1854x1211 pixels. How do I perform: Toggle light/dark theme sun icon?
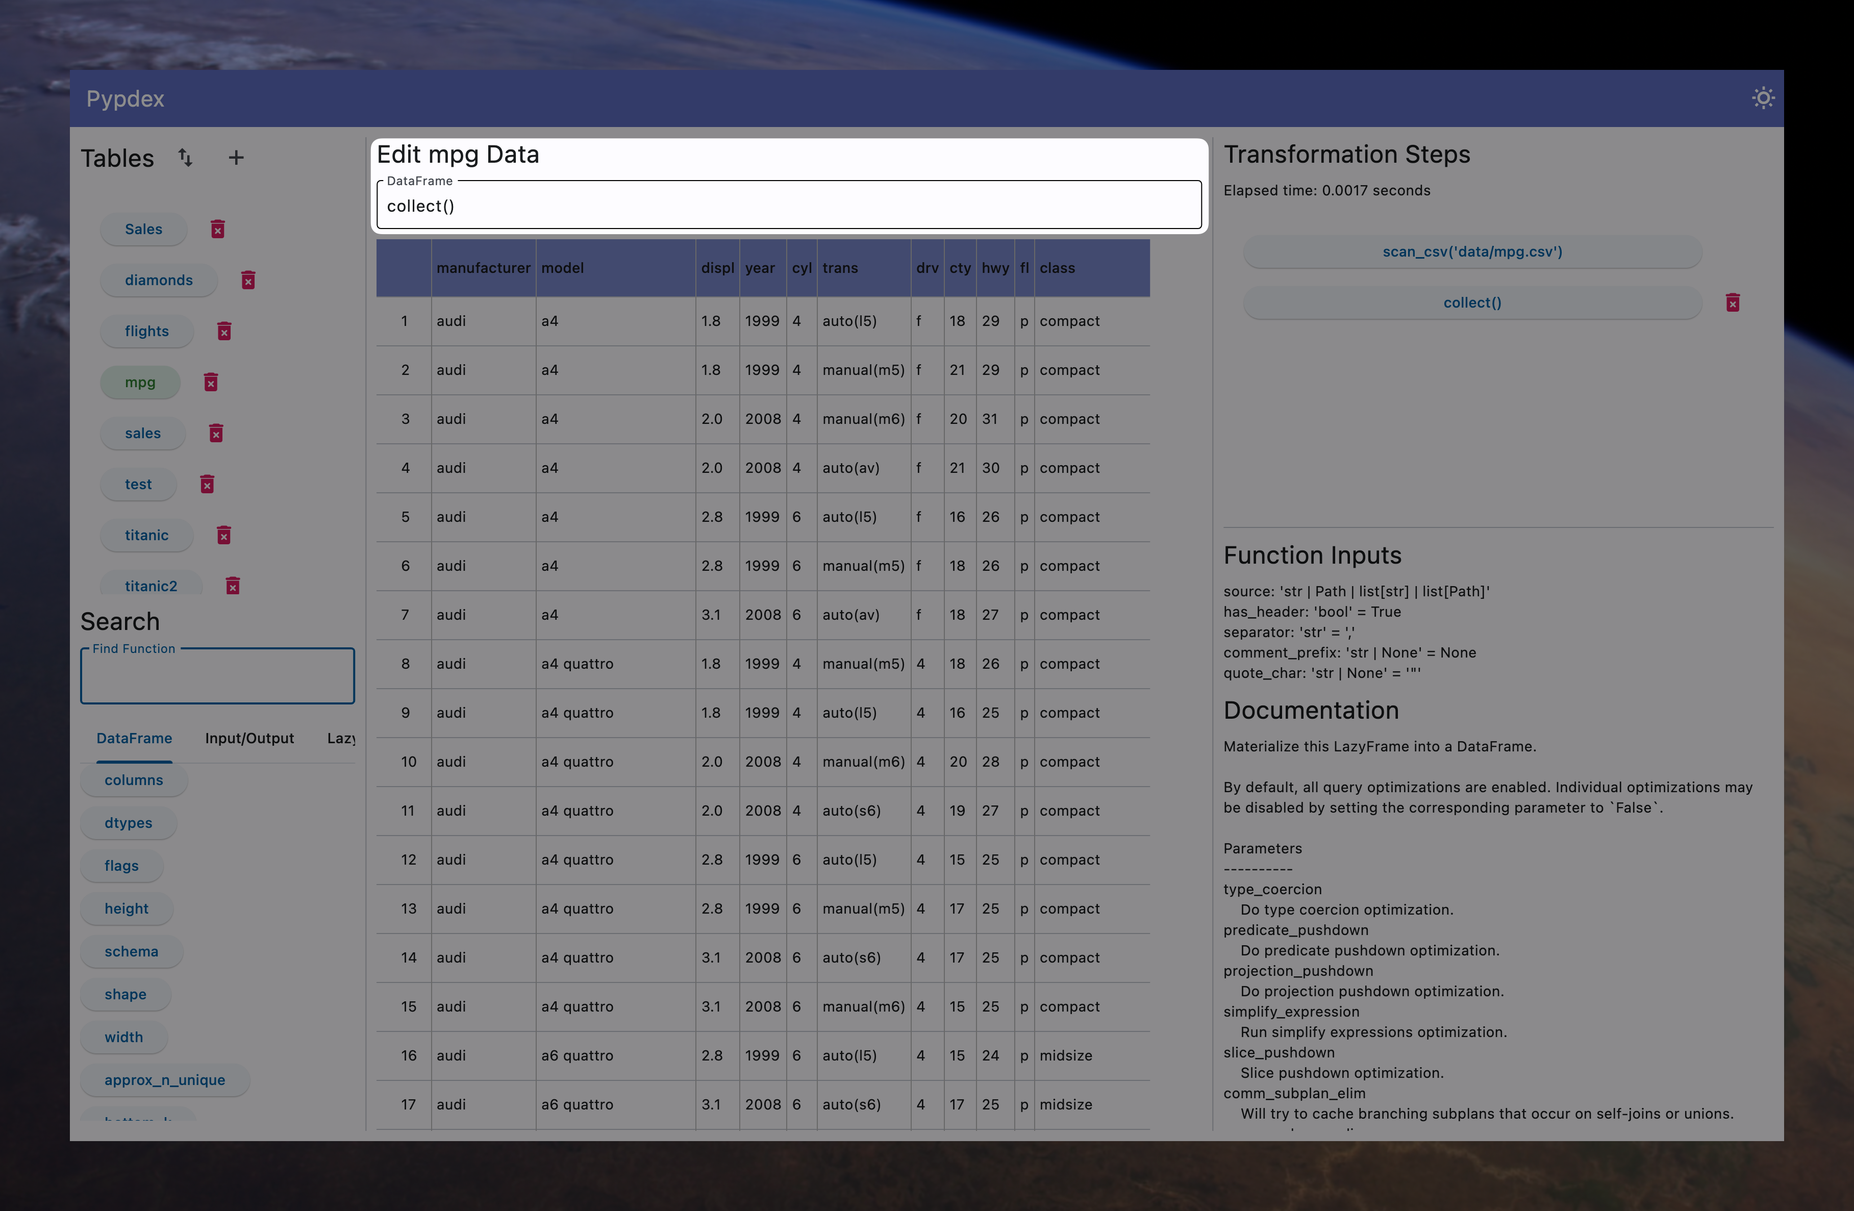click(1763, 98)
